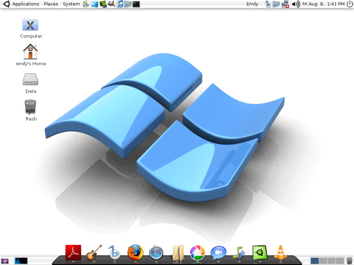Click the power shutdown button
354x265 pixels.
pyautogui.click(x=350, y=4)
